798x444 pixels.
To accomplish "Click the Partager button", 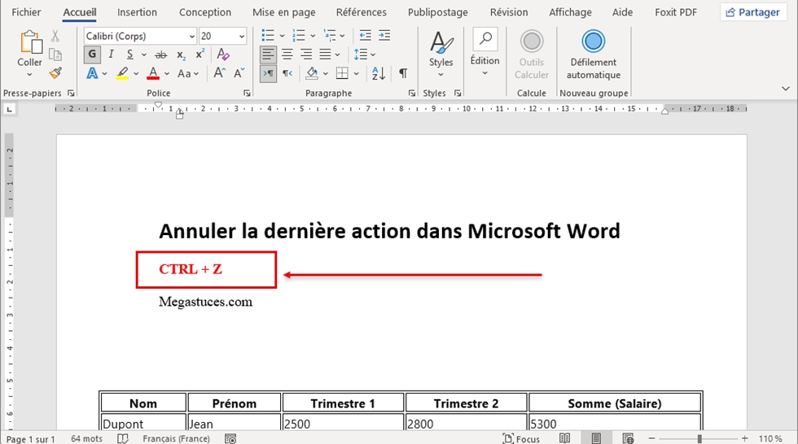I will [x=753, y=12].
